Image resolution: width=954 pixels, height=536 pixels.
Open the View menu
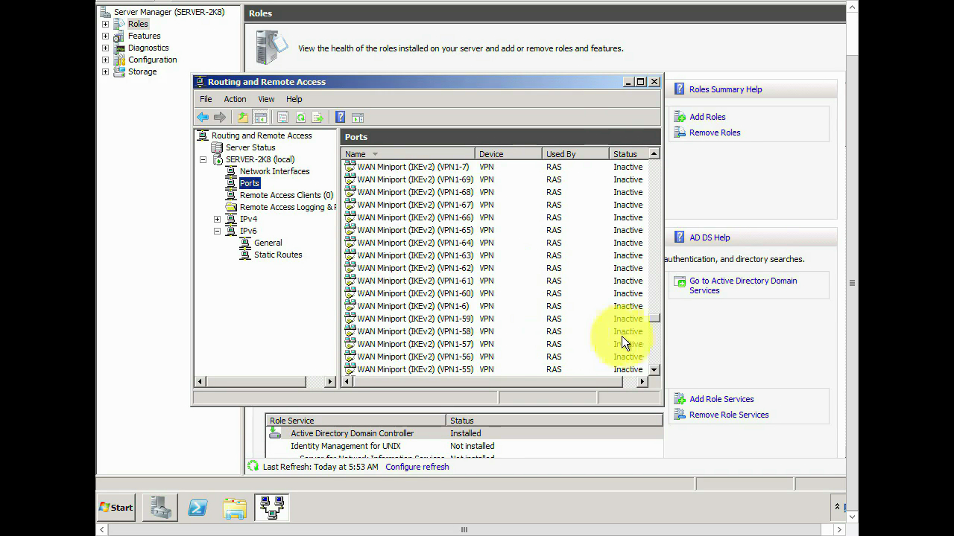[x=266, y=99]
